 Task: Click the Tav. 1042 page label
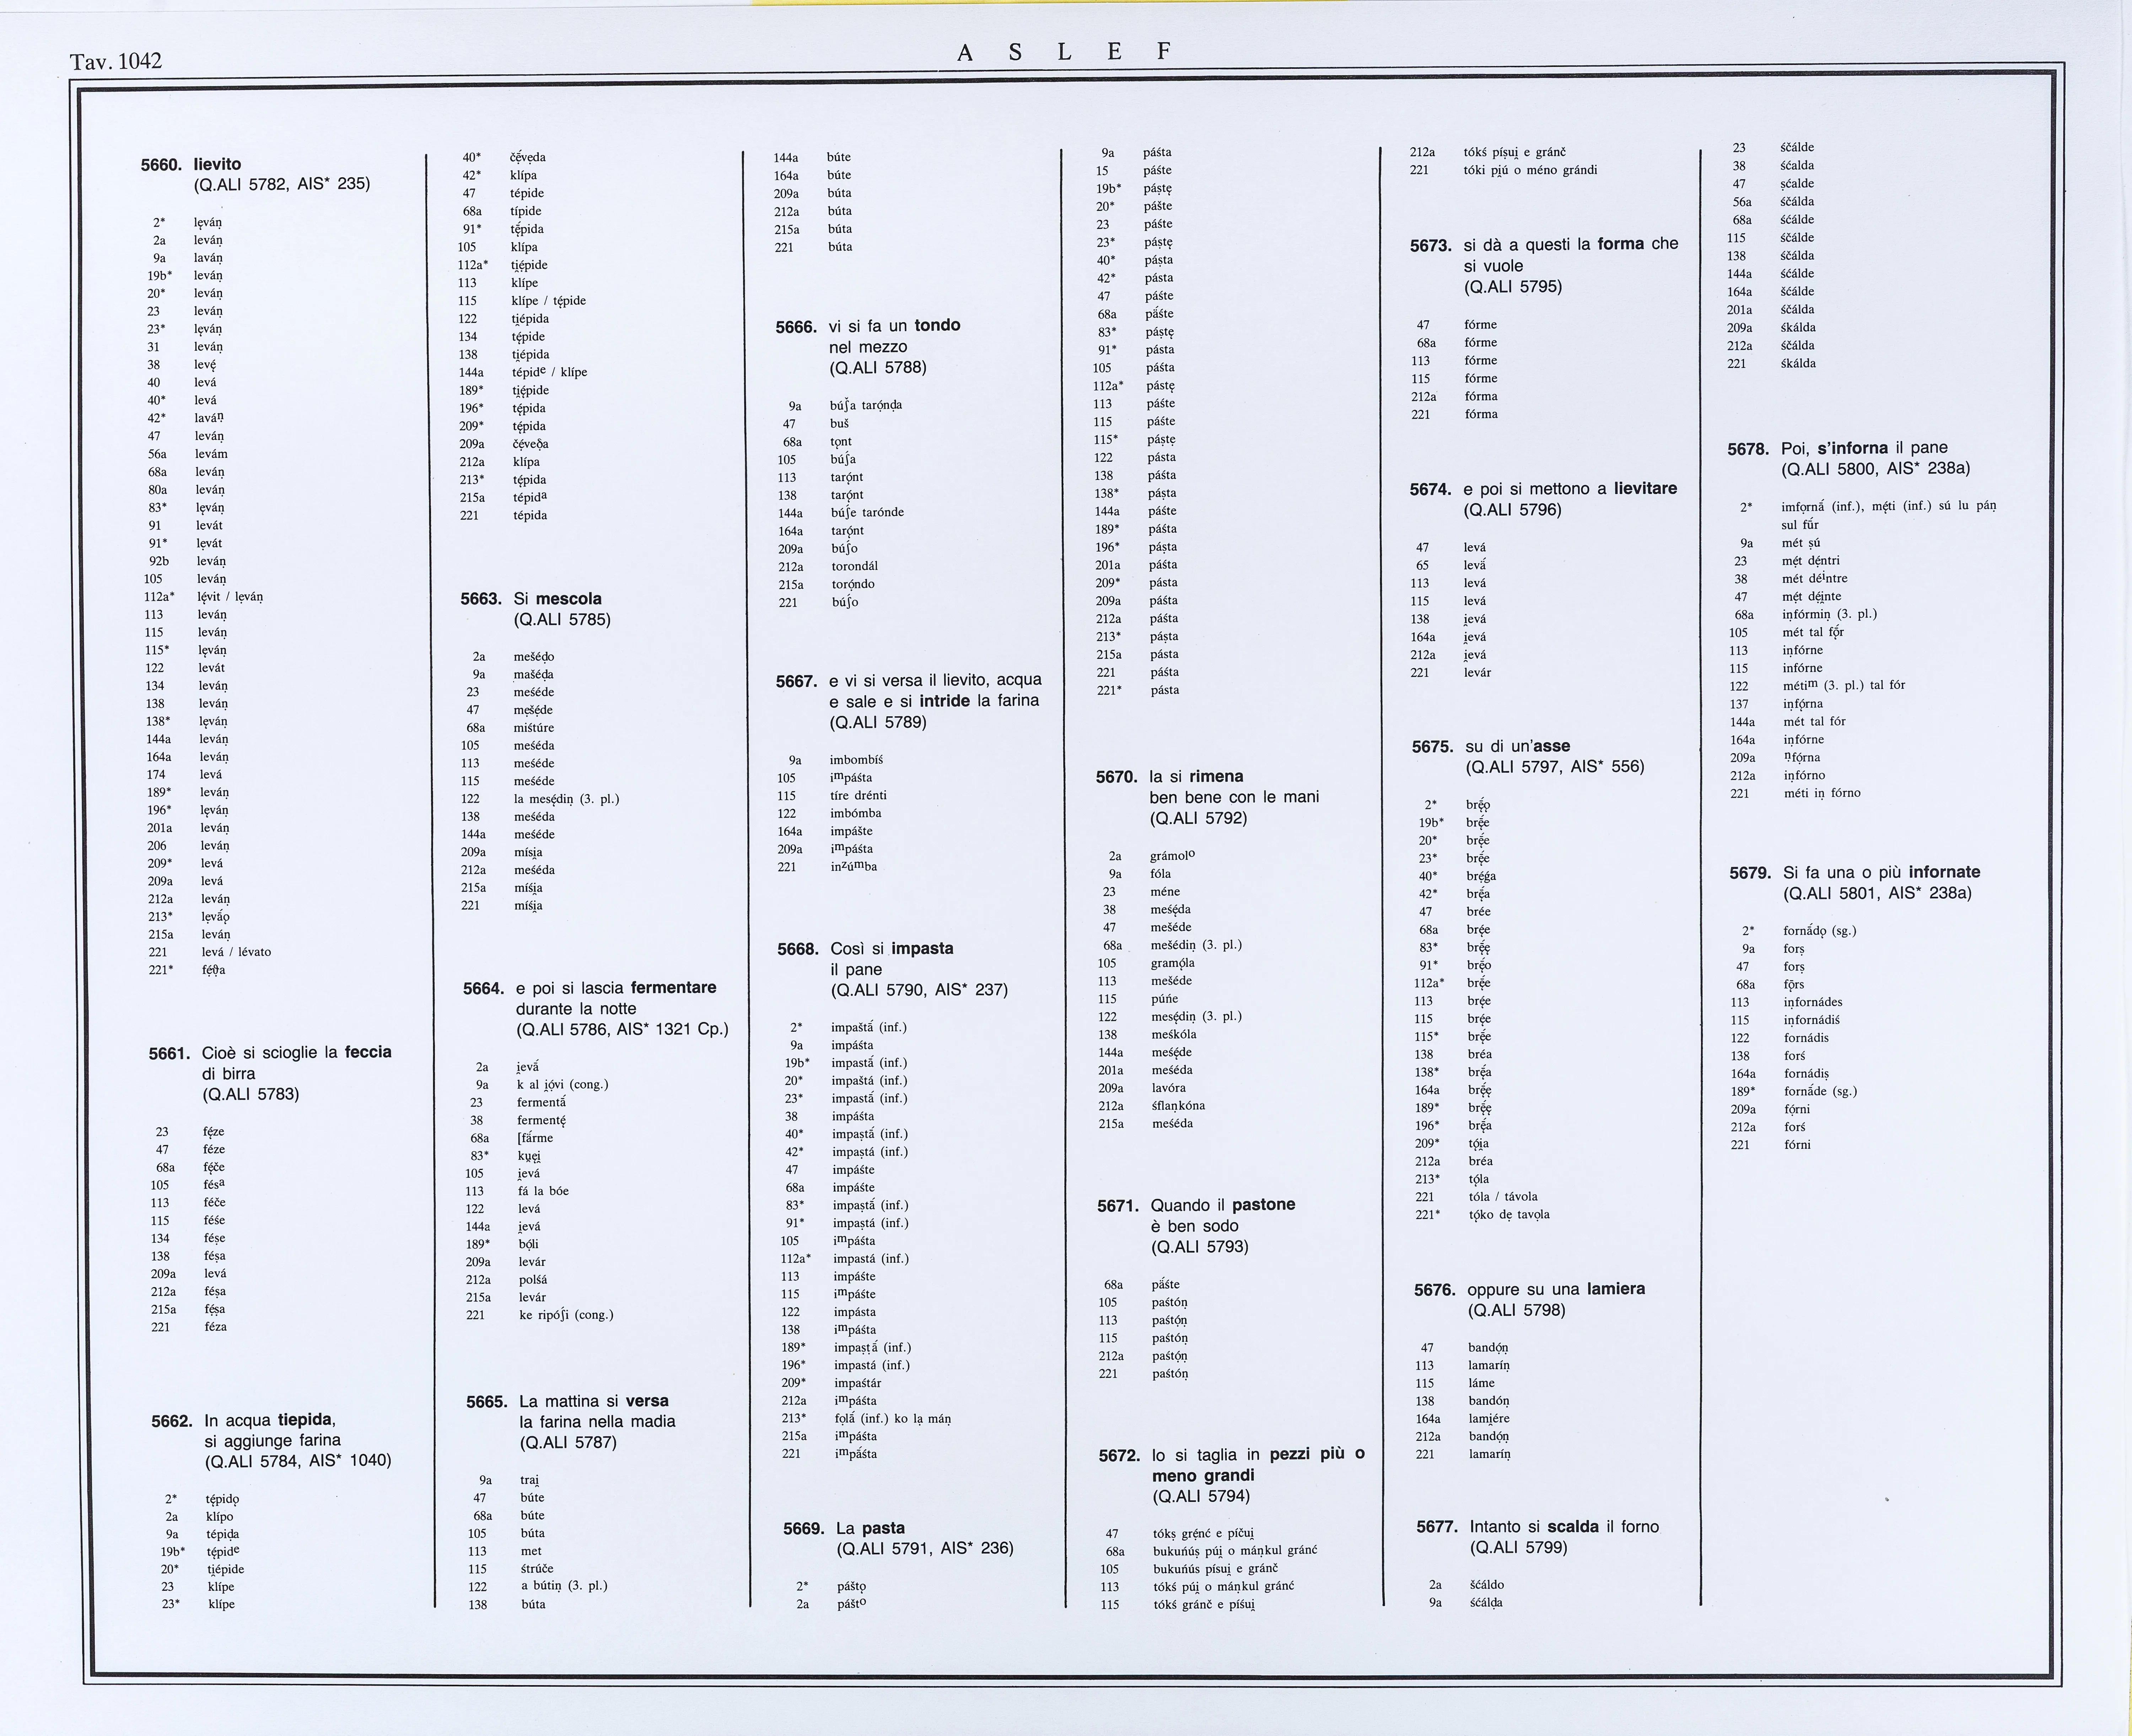[115, 61]
